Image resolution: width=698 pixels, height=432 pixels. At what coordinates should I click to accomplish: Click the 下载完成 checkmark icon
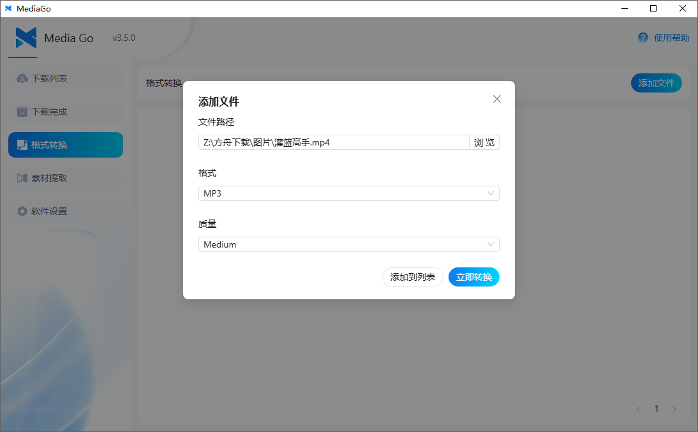22,112
